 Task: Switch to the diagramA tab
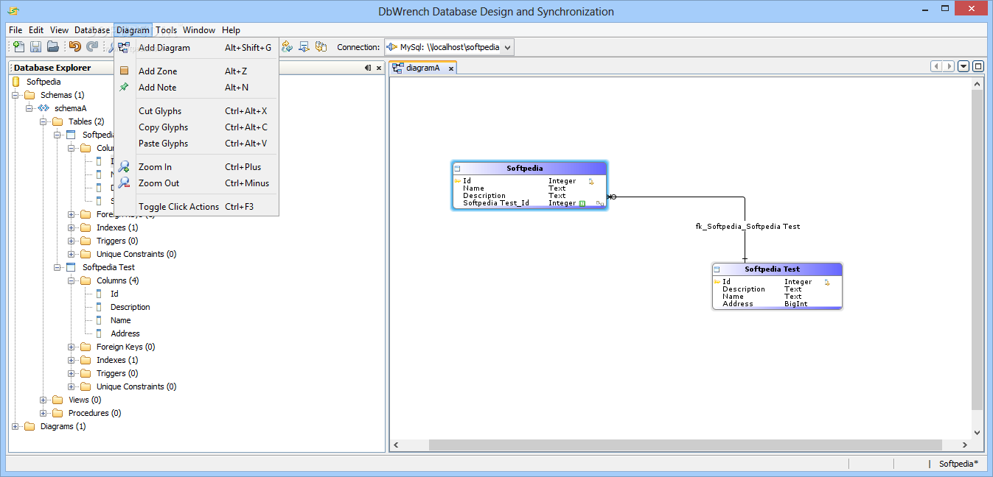[423, 68]
